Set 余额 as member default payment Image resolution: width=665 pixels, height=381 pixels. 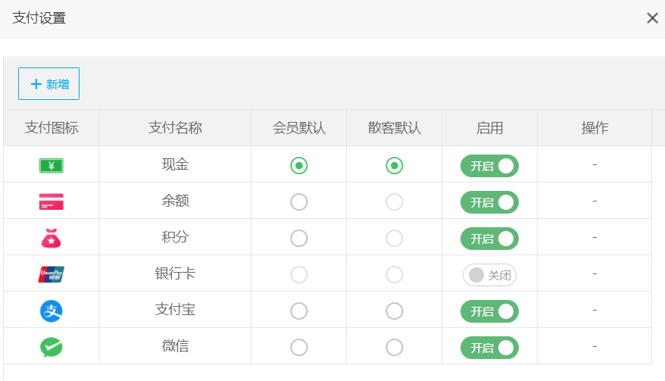click(299, 201)
